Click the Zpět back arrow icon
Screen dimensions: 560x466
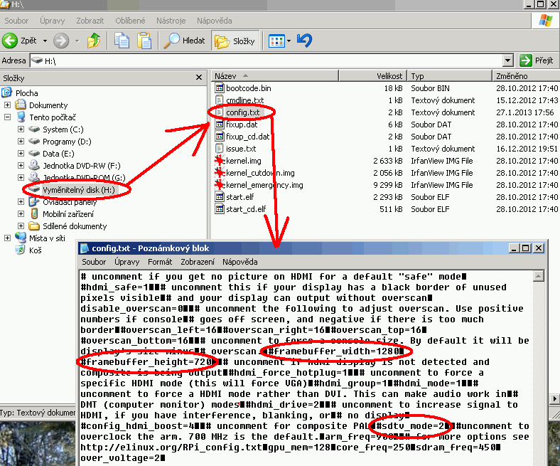(x=11, y=41)
